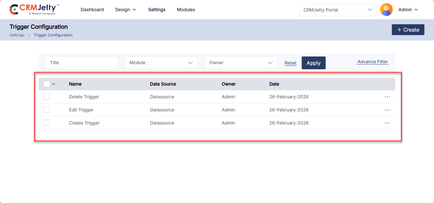The width and height of the screenshot is (434, 203).
Task: Click the Admin user avatar
Action: pos(386,10)
